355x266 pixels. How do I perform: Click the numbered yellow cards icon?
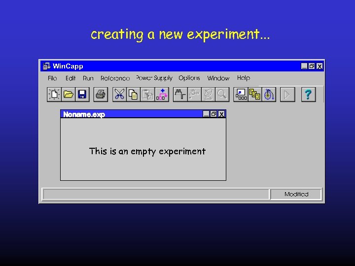tap(255, 94)
